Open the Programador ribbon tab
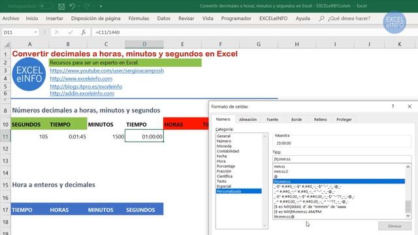 (x=236, y=18)
